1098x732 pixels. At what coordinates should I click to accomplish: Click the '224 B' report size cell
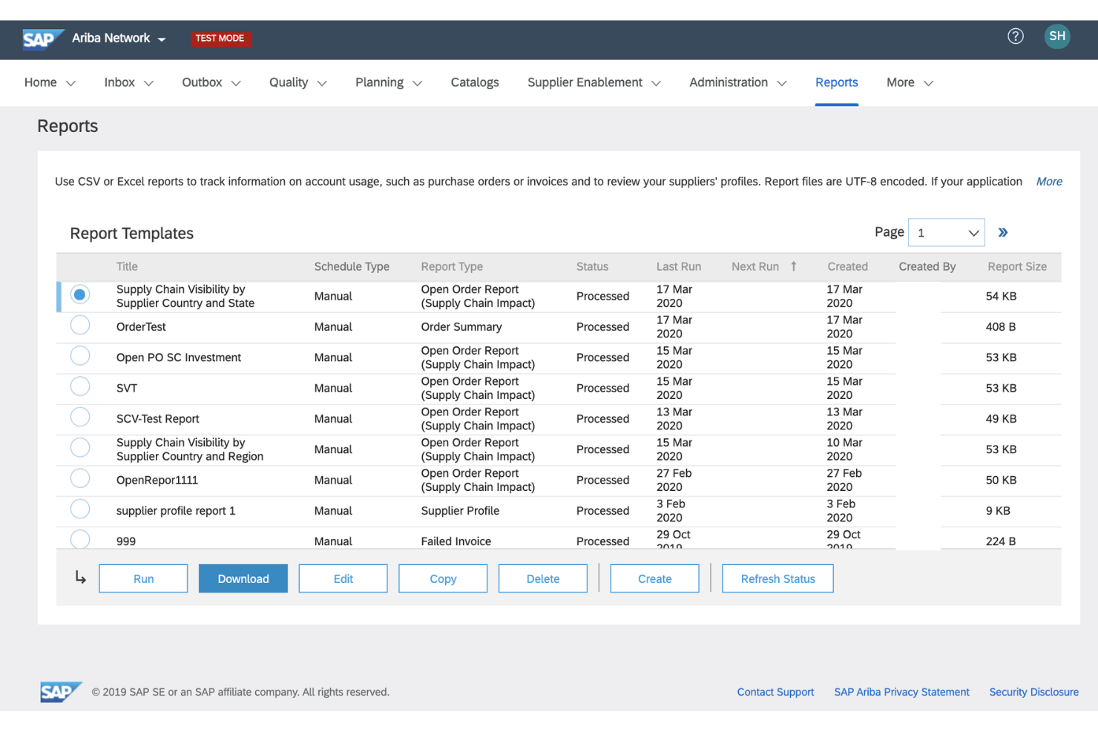tap(1001, 541)
